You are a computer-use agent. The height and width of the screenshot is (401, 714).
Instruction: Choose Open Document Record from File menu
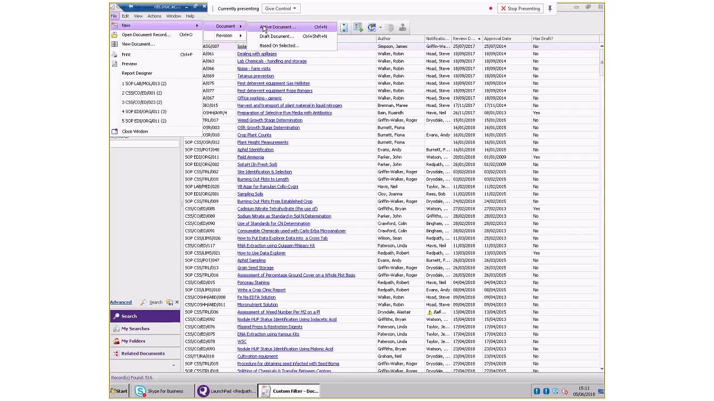(156, 35)
